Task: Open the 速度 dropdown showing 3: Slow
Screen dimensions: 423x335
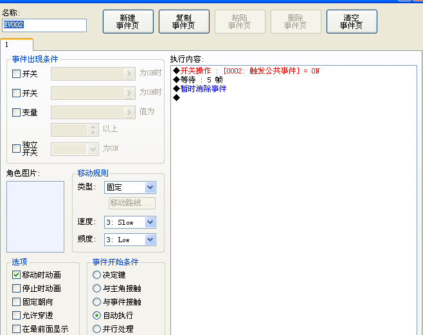Action: tap(130, 222)
